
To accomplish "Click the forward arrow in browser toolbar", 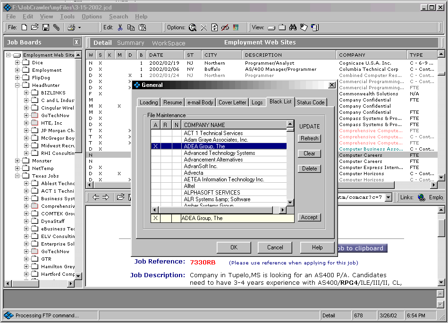I will click(x=106, y=197).
